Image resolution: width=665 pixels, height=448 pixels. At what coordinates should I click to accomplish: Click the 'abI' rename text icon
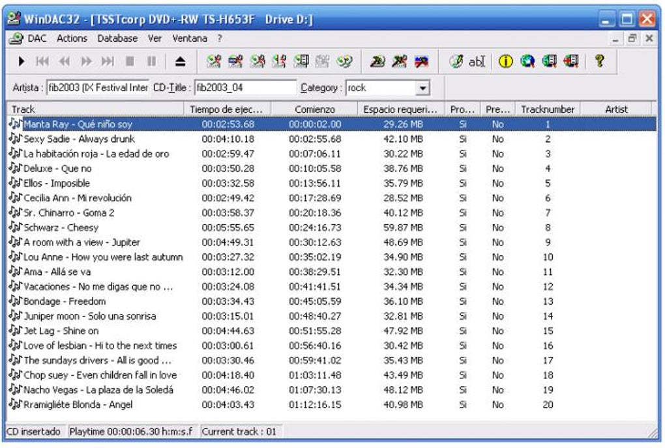477,62
